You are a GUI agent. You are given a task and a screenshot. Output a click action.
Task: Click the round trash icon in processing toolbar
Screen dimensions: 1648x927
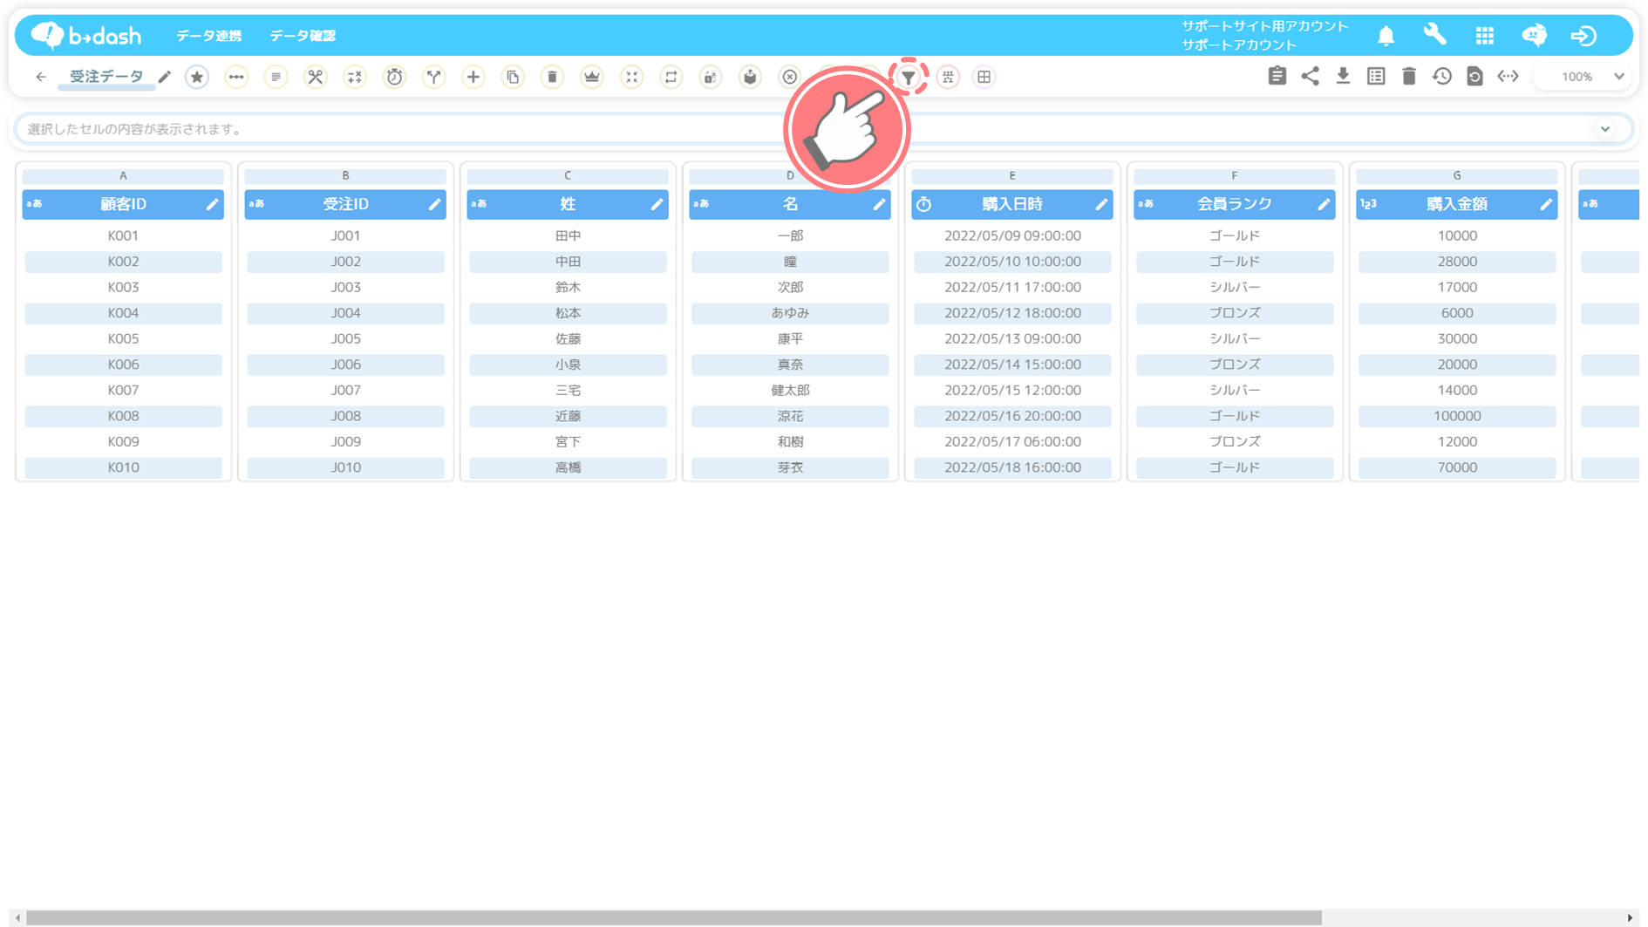[552, 77]
